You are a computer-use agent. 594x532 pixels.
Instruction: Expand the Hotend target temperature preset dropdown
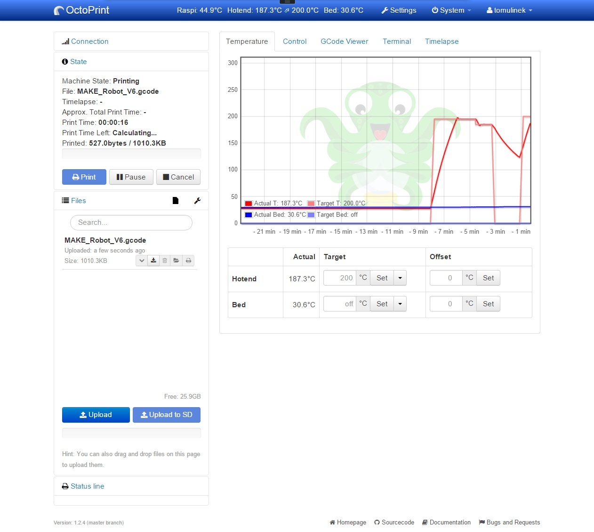tap(400, 278)
